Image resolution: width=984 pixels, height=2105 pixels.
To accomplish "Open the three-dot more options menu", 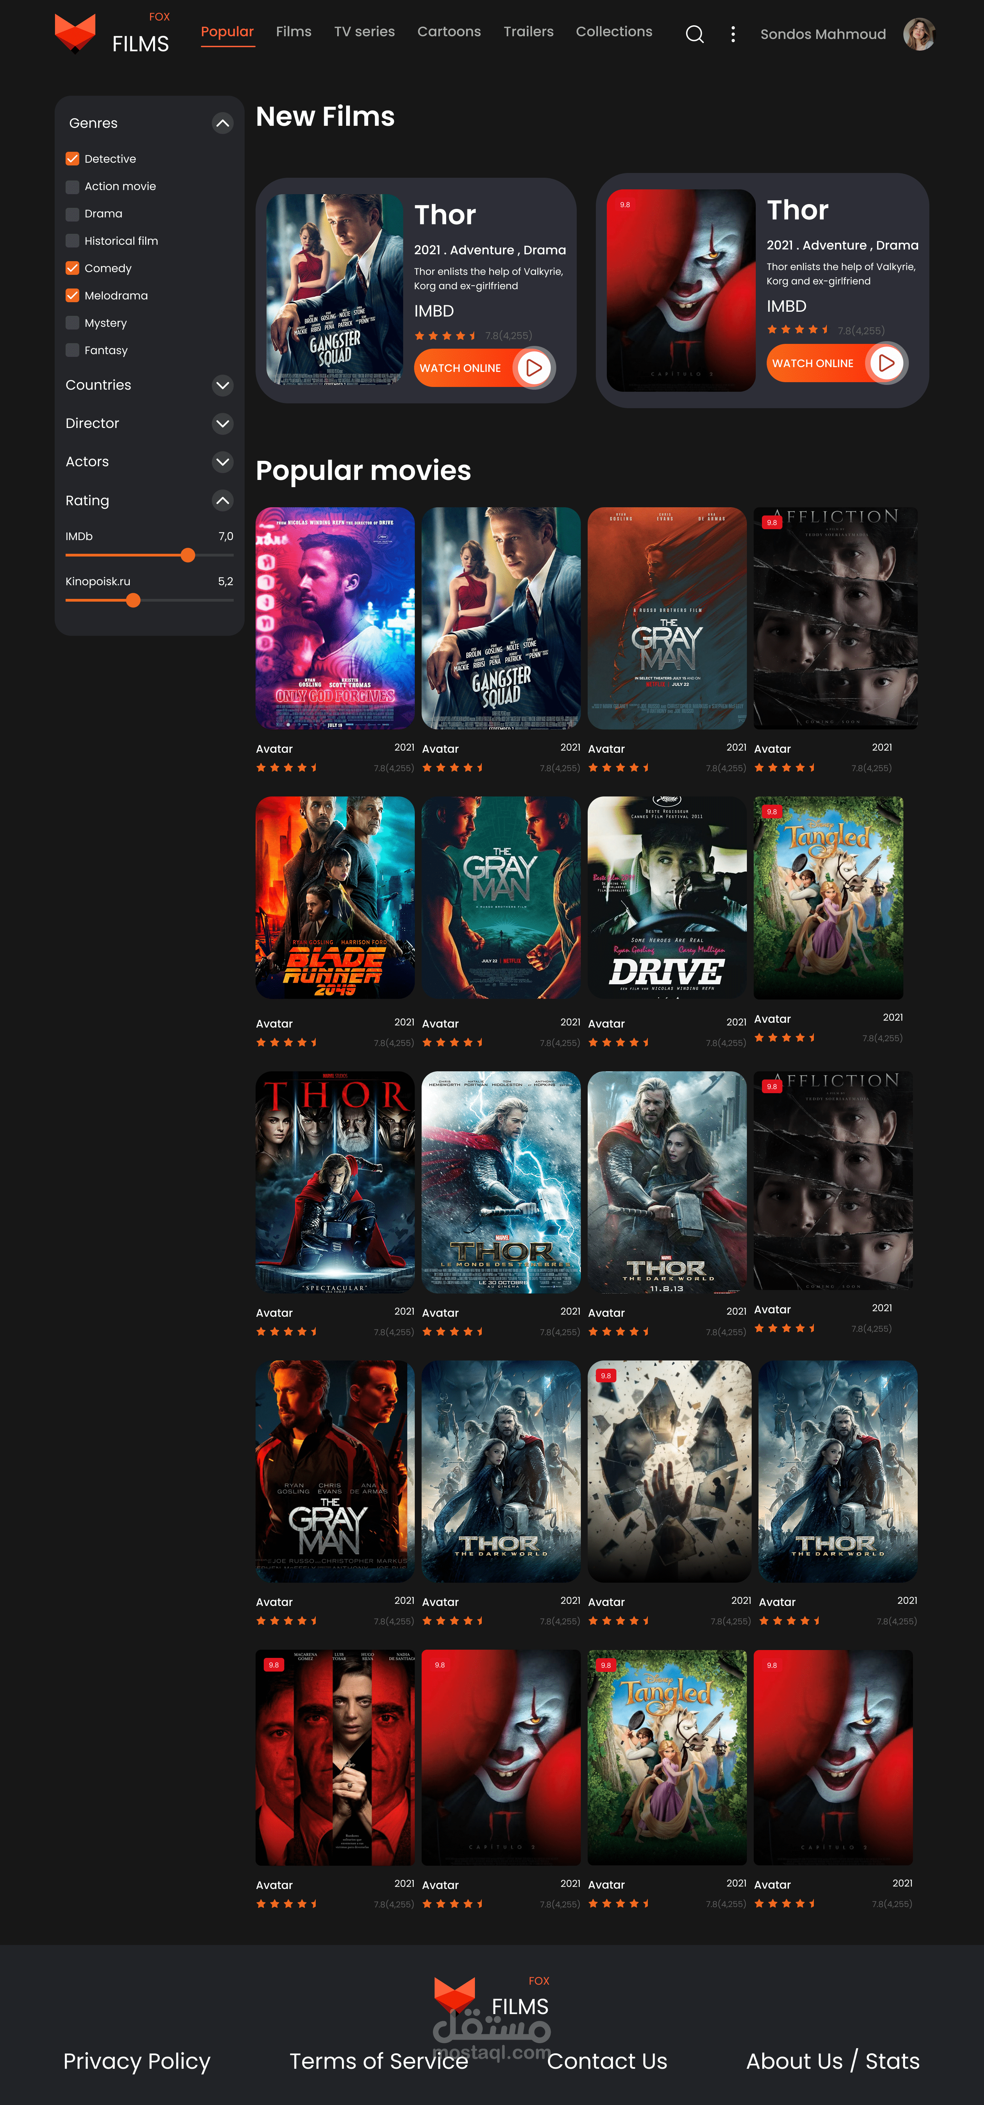I will tap(733, 34).
